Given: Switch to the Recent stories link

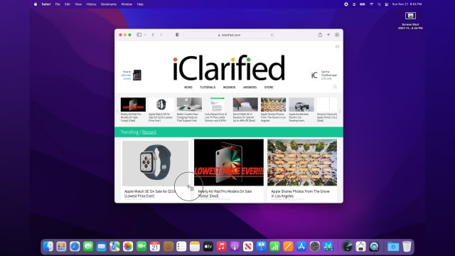Looking at the screenshot, I should click(149, 132).
